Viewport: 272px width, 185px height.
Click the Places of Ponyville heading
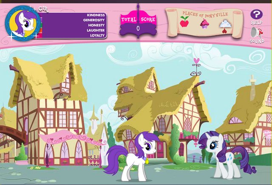(x=205, y=14)
